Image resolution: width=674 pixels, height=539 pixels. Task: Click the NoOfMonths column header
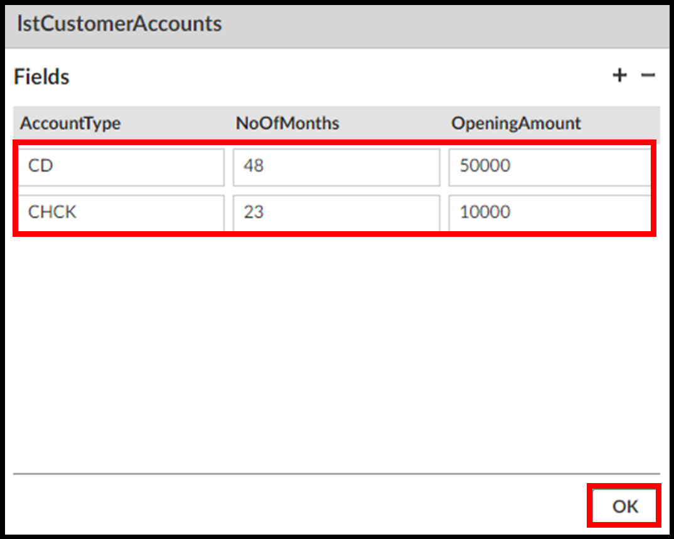(287, 123)
